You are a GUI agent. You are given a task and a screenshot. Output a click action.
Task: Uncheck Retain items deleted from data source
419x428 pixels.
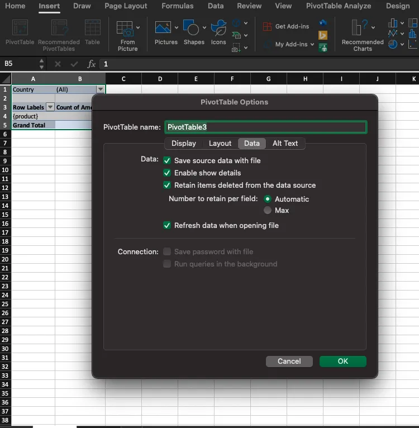click(167, 185)
